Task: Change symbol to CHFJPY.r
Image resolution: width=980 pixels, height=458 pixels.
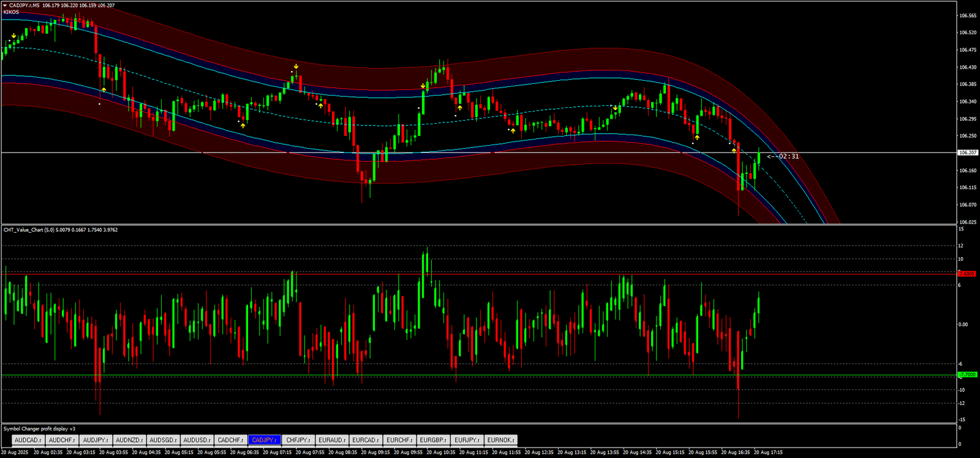Action: (x=298, y=440)
